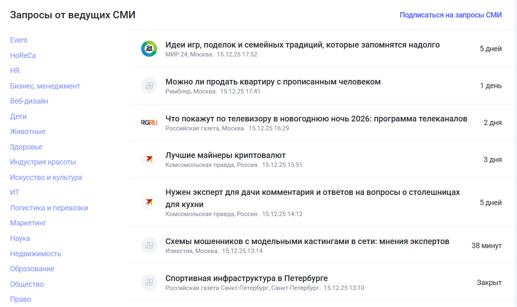Viewport: 517px width, 307px height.
Task: Click the 'Известия, Москва.' source text
Action: [192, 251]
